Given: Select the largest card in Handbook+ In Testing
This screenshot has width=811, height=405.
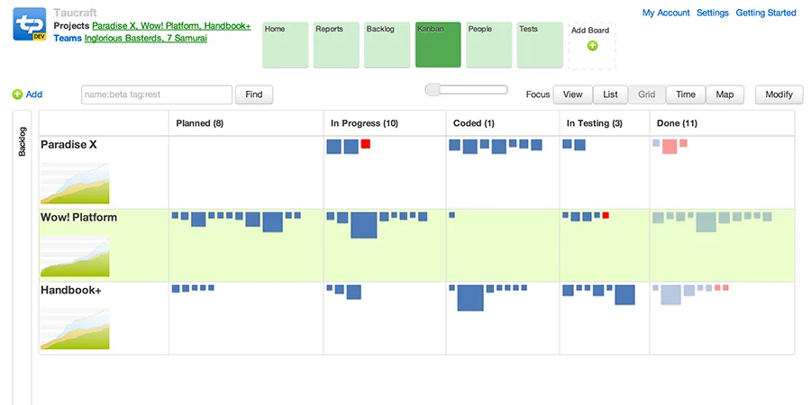Looking at the screenshot, I should pos(624,295).
